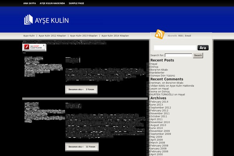Open the February 2006 archive
The image size is (234, 156).
click(159, 152)
